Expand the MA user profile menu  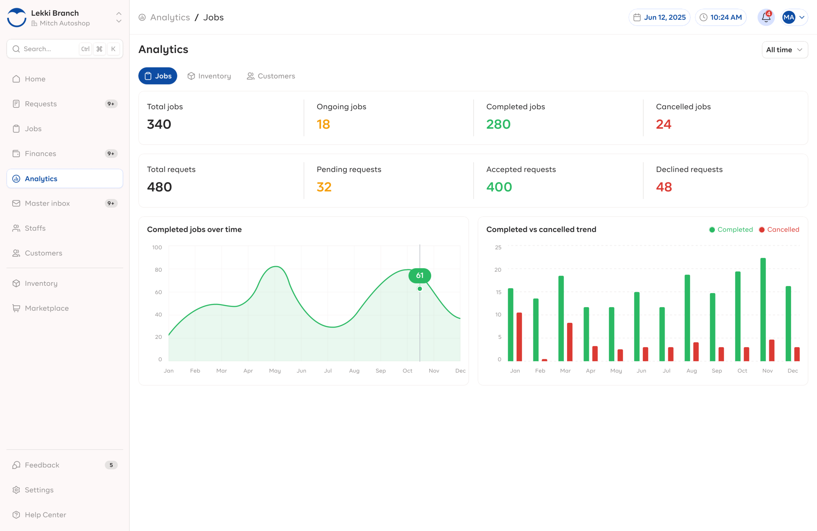(794, 18)
